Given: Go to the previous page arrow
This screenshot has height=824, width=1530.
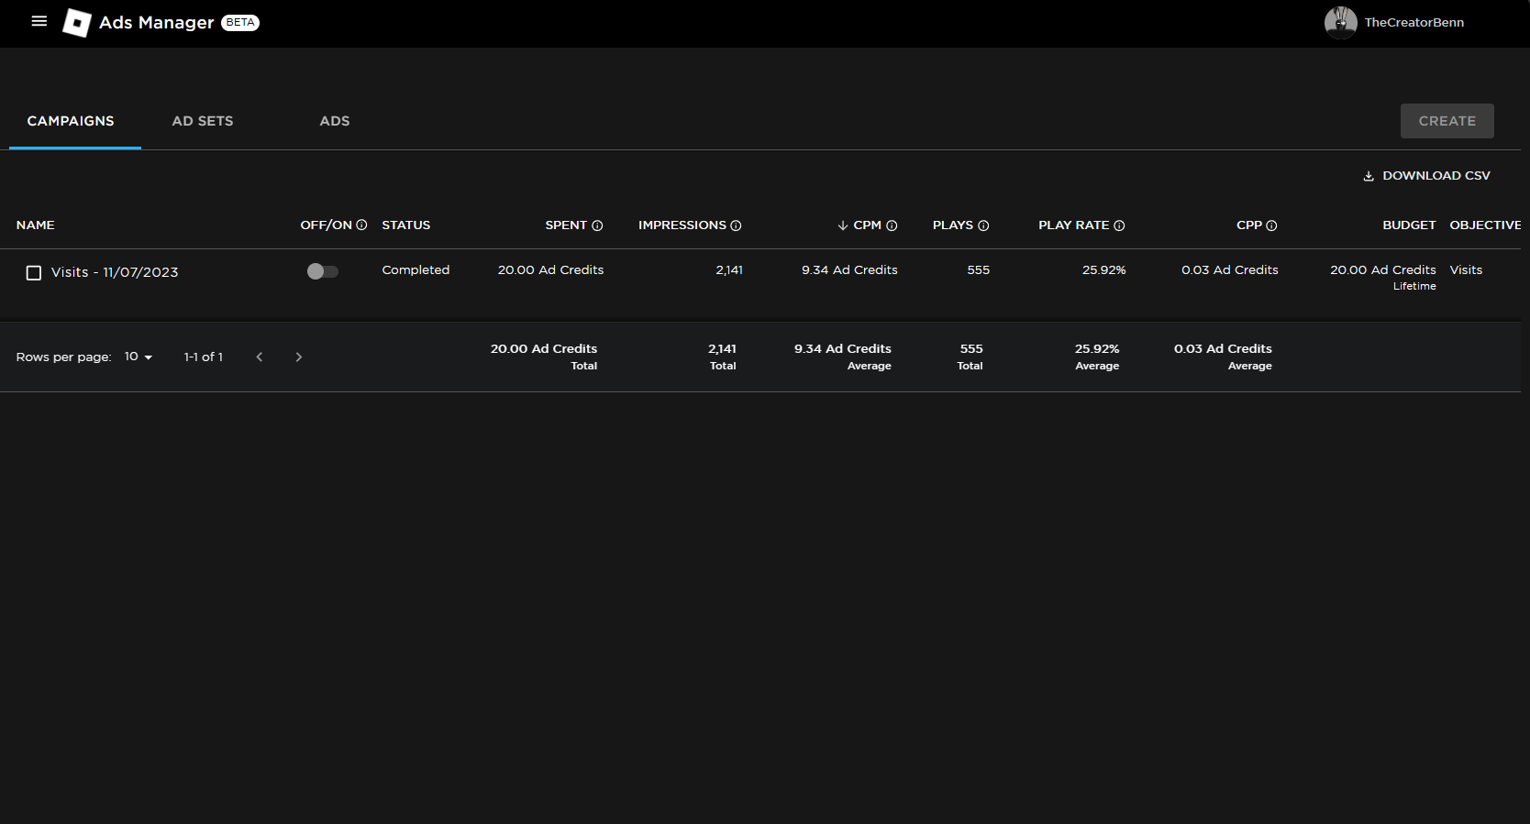Looking at the screenshot, I should coord(260,357).
